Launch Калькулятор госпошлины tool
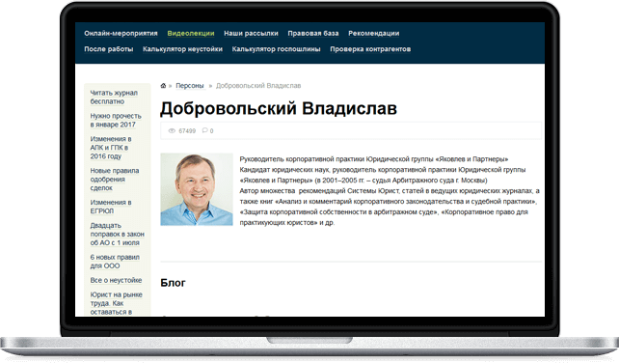619x363 pixels. pos(276,49)
